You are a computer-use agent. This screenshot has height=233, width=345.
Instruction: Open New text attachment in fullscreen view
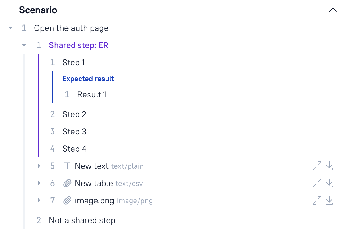click(x=316, y=166)
